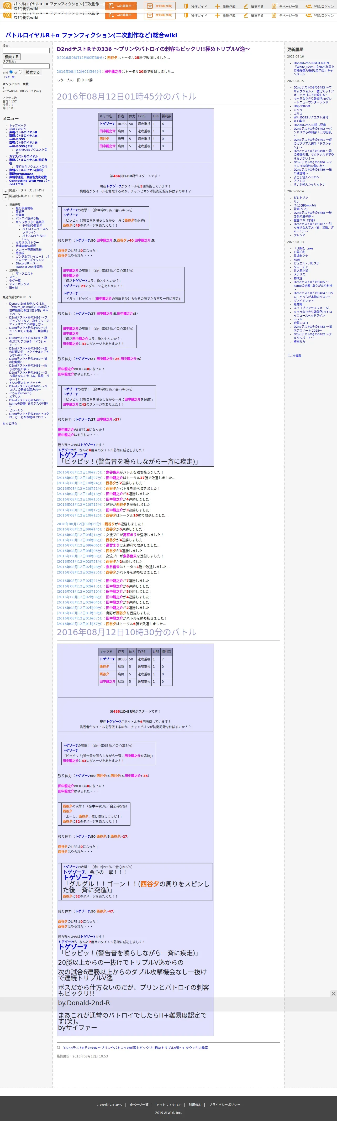Click the 検索する button under keyword field
The width and height of the screenshot is (337, 1121).
tap(12, 56)
